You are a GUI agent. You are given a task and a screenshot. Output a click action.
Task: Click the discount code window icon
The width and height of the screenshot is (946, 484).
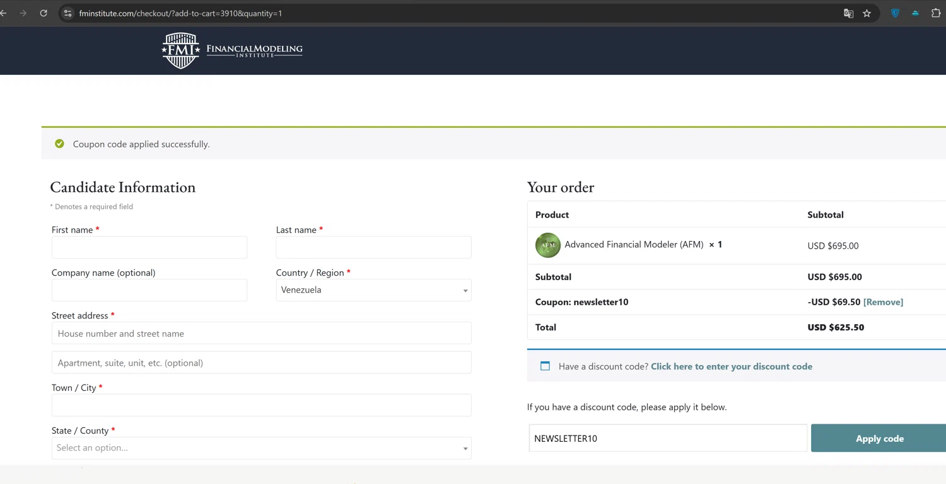[545, 366]
